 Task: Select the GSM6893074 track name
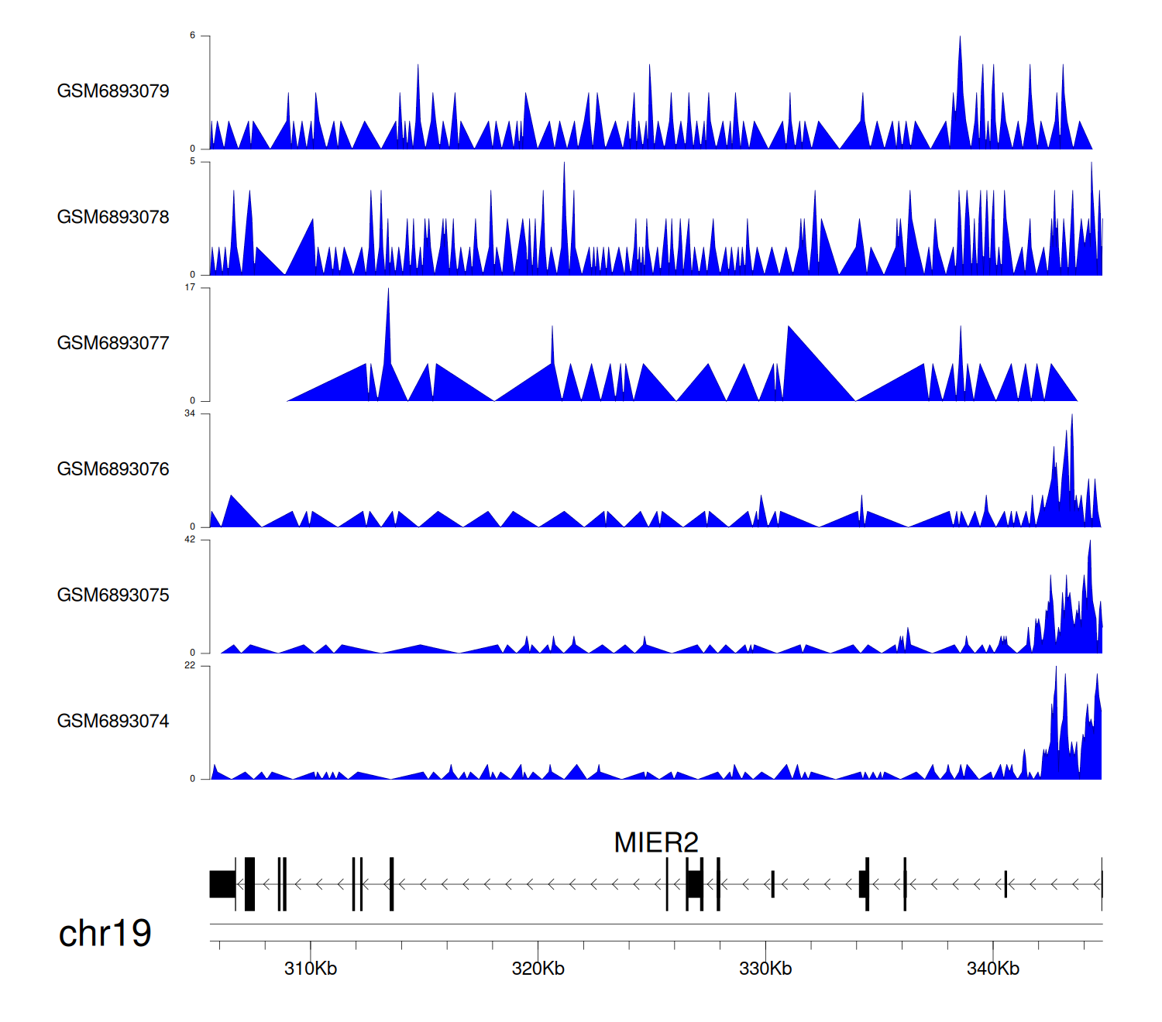(113, 721)
